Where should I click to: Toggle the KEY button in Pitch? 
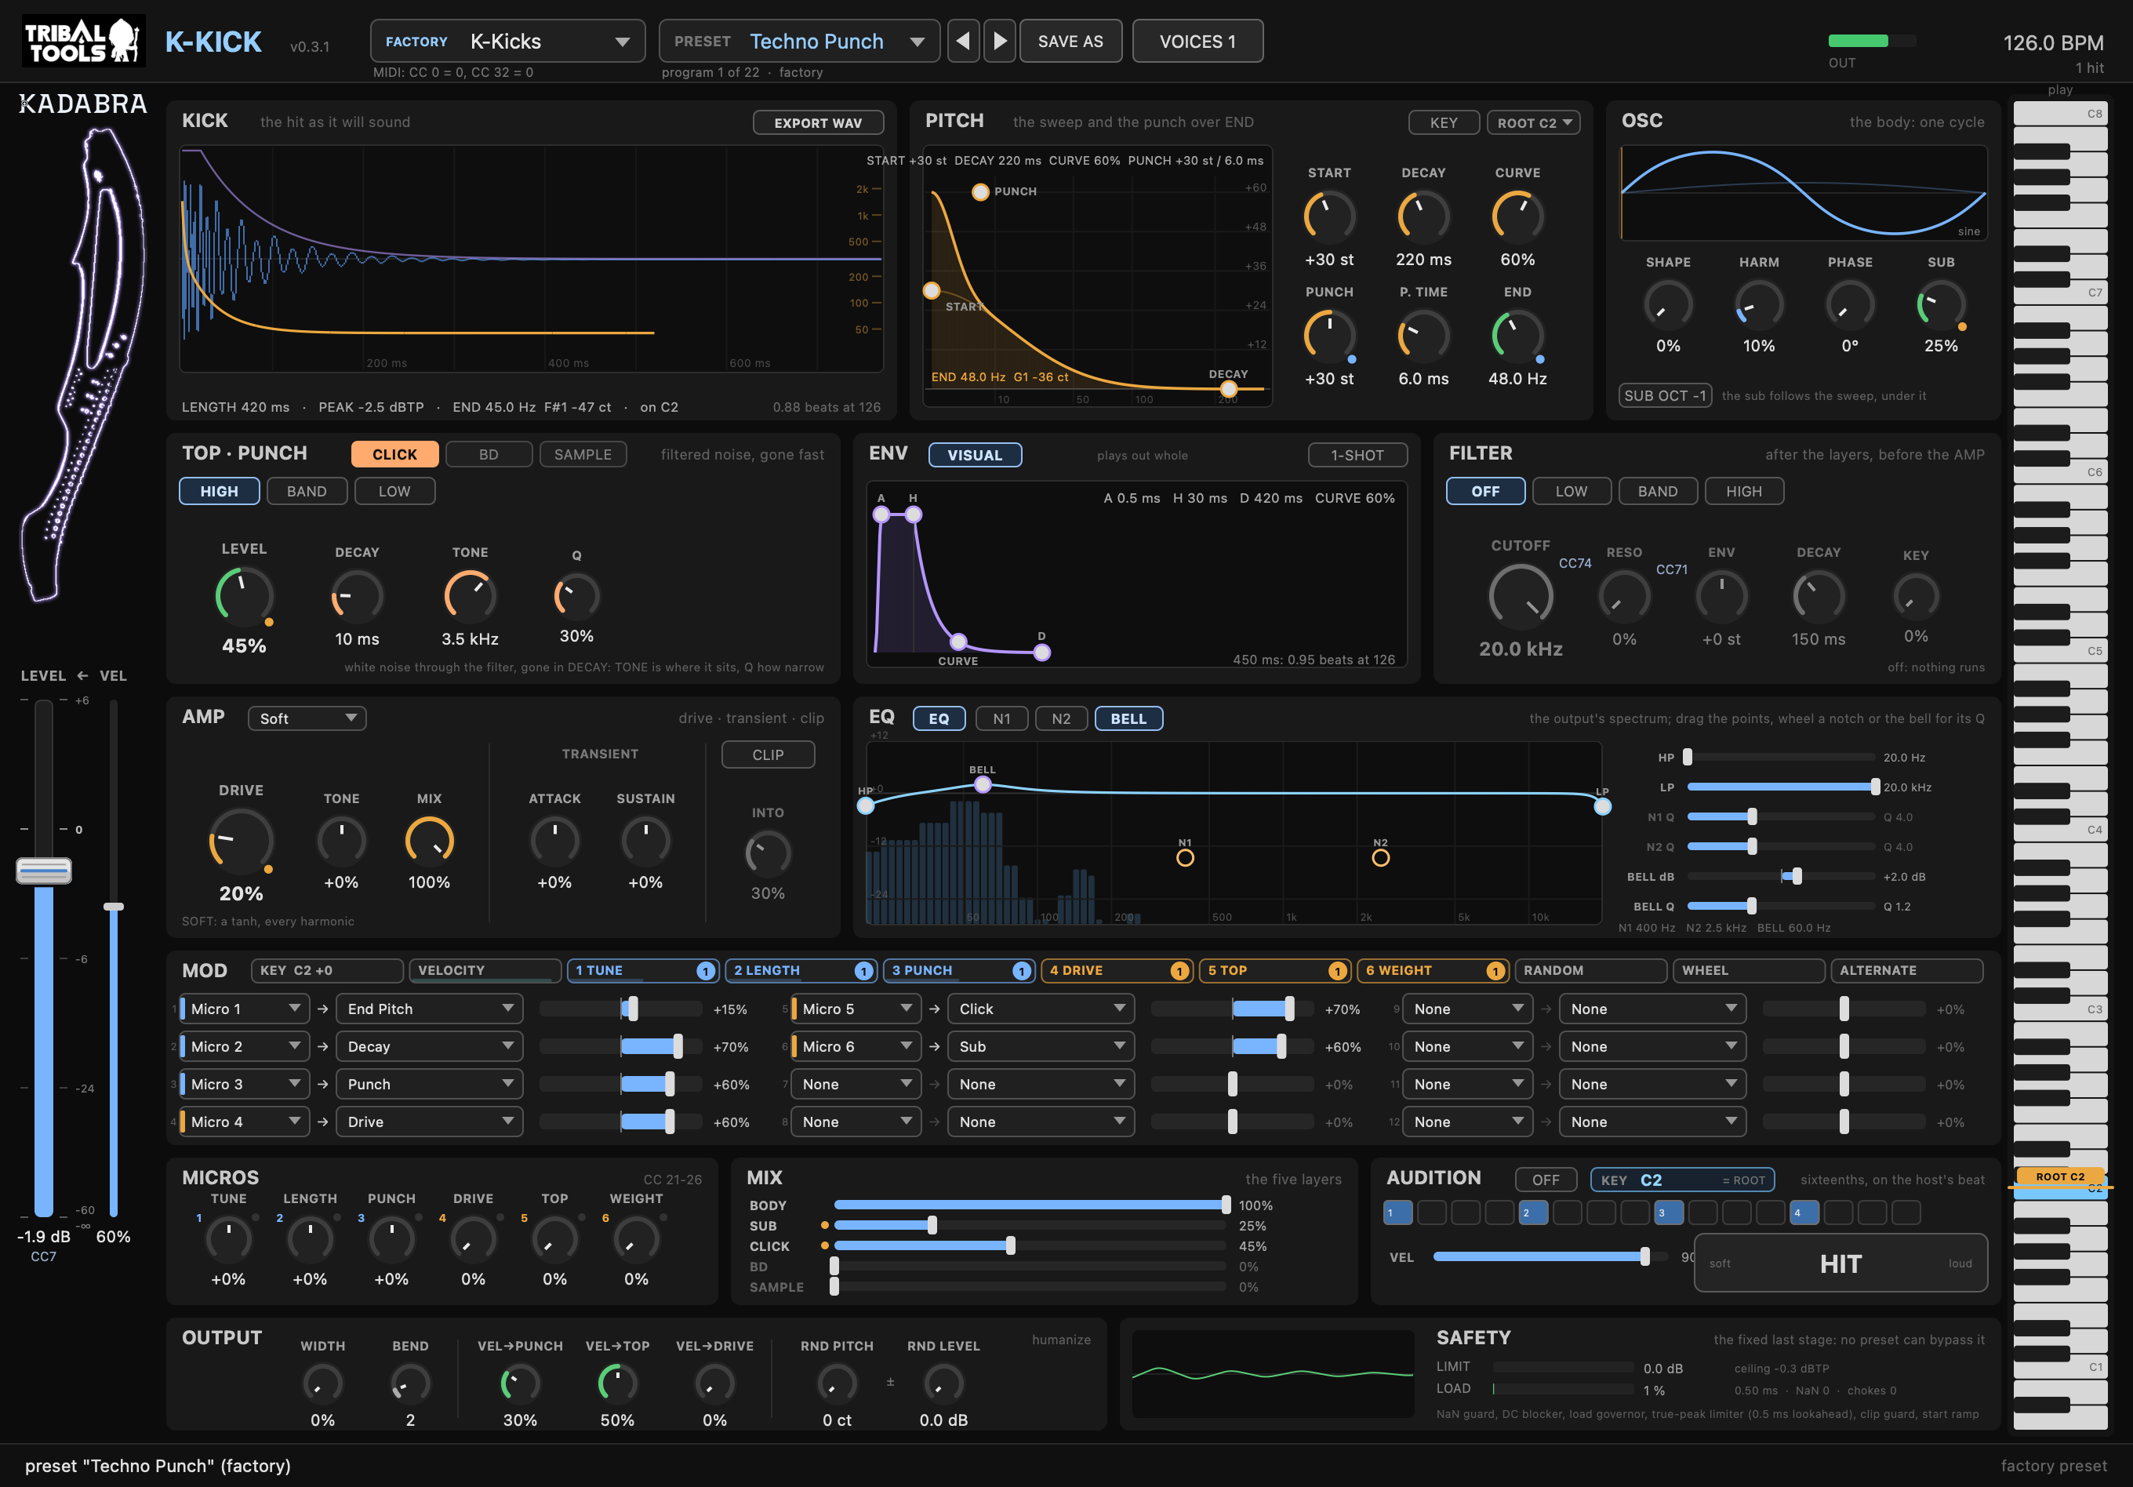[x=1444, y=122]
